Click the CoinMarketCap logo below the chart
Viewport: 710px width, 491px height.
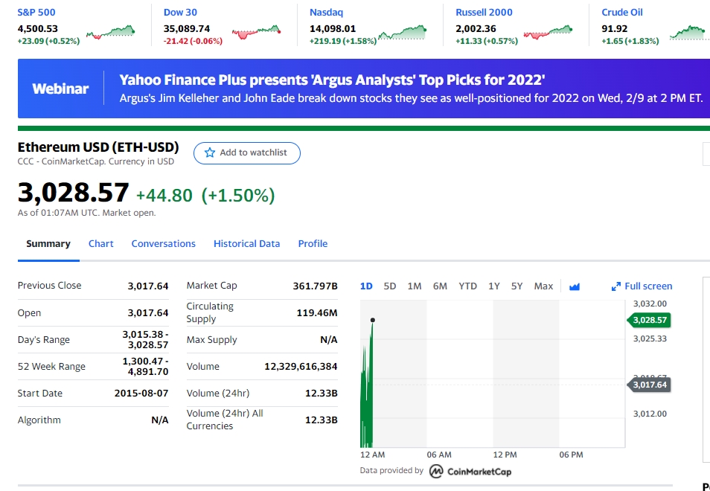click(470, 472)
